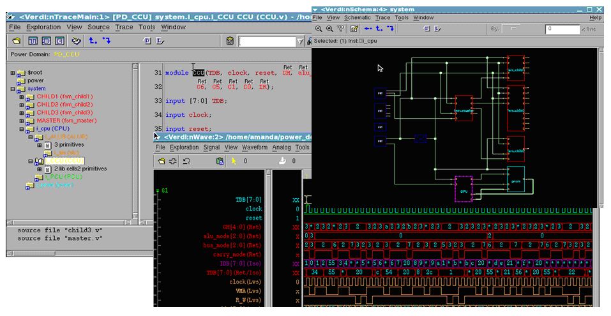Click the 100% zoom icon in nSchema
This screenshot has height=316, width=611.
pos(340,29)
